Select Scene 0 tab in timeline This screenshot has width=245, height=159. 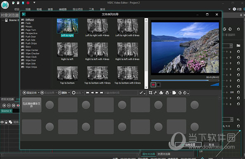pos(6,111)
